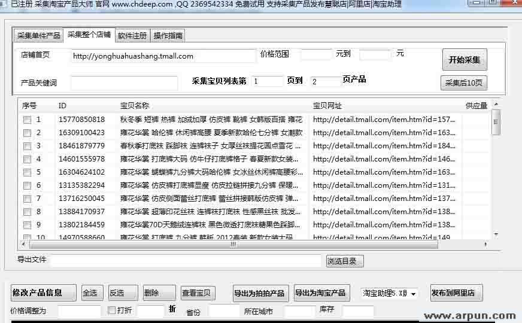Check the box for row 2
The image size is (522, 323).
tap(28, 133)
